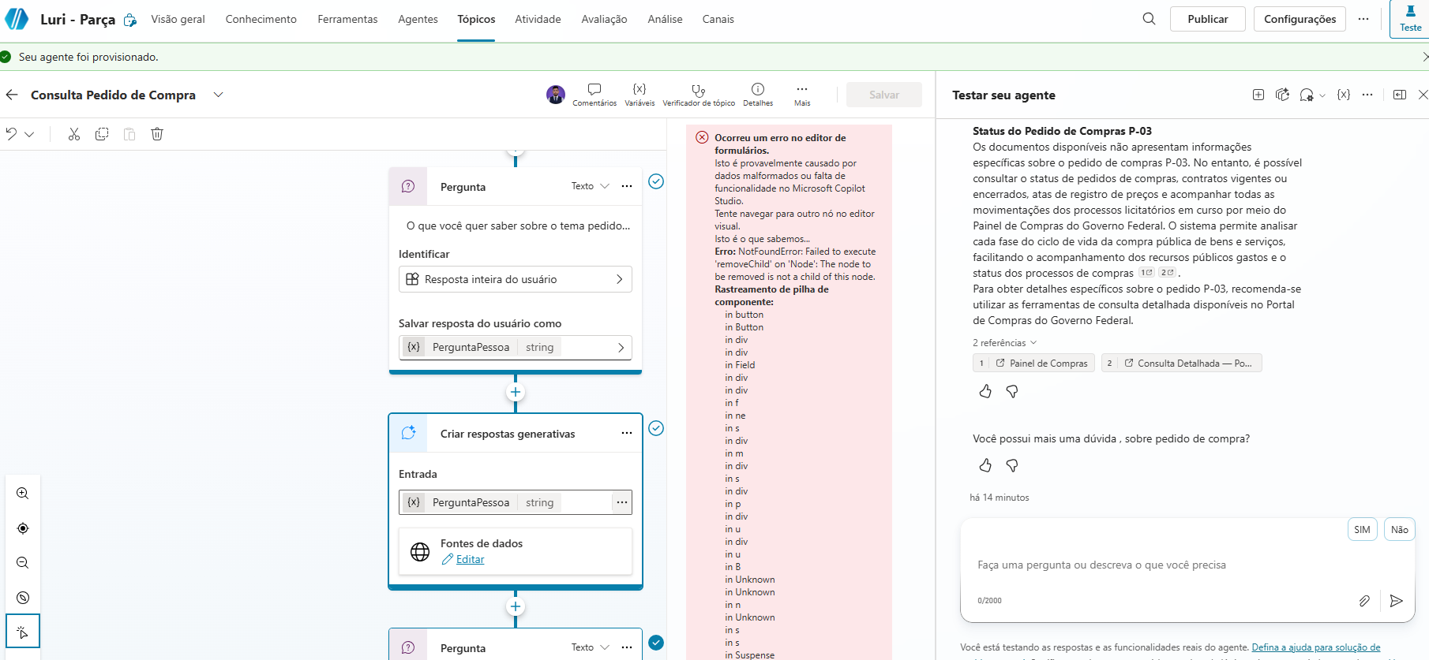Open the search icon in the top bar

pyautogui.click(x=1149, y=19)
